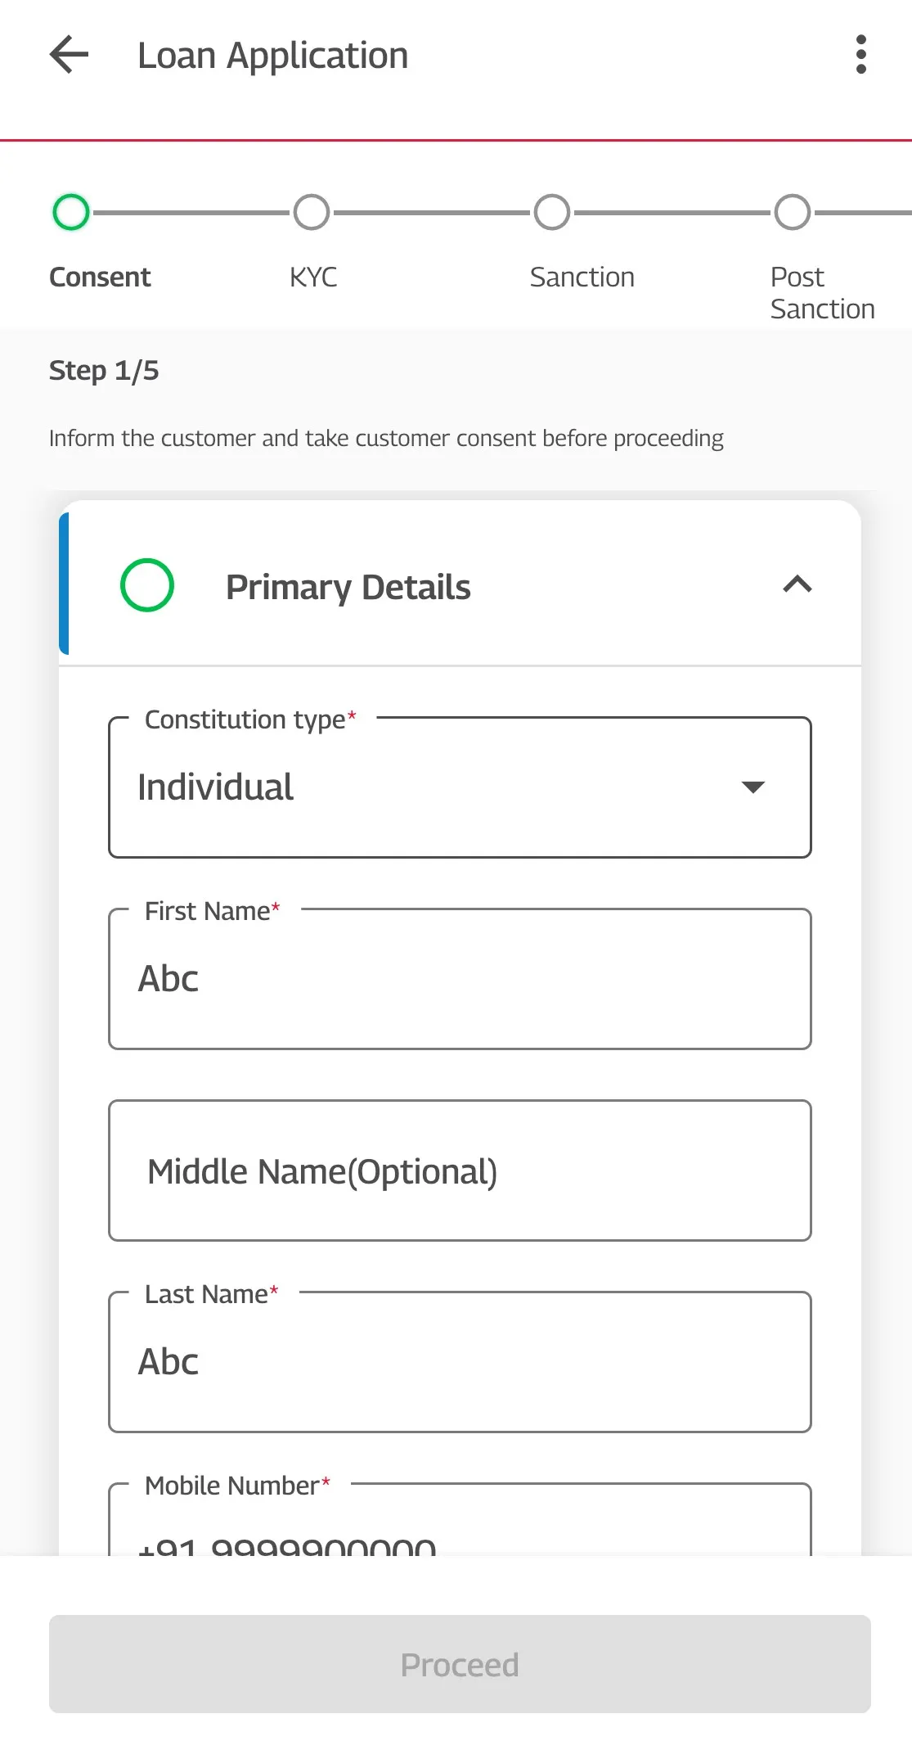Click the dropdown arrow beside Individual
The height and width of the screenshot is (1741, 912).
[x=753, y=787]
